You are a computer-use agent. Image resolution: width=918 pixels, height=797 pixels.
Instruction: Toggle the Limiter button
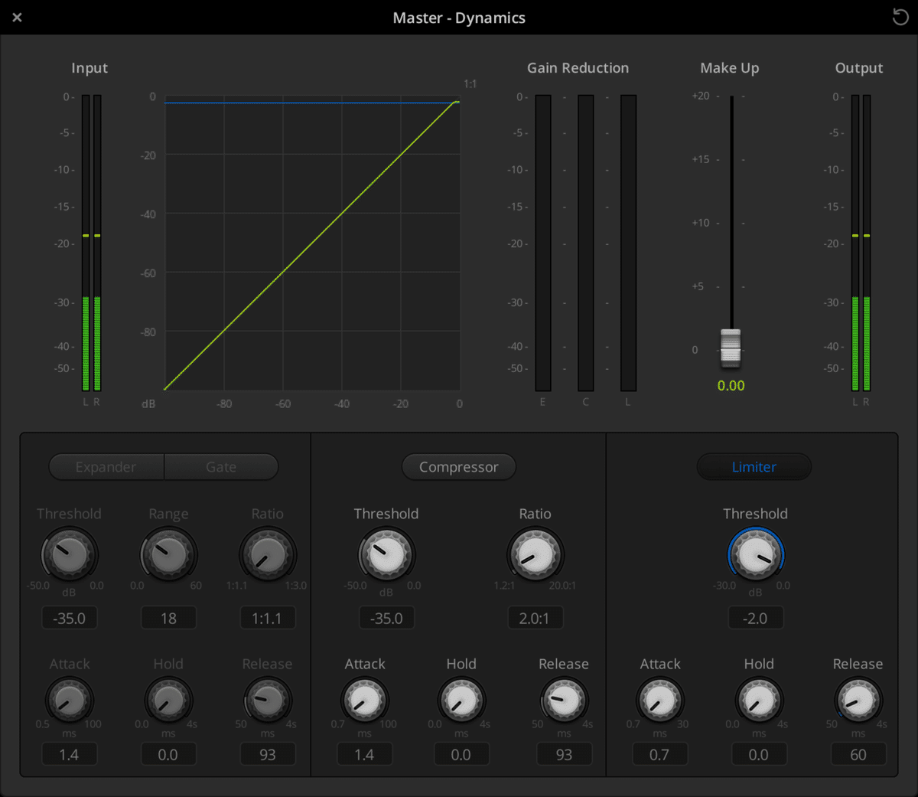point(754,467)
